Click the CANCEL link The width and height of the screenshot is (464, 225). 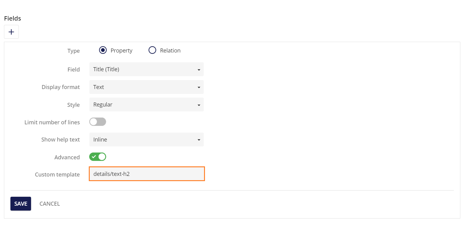49,204
